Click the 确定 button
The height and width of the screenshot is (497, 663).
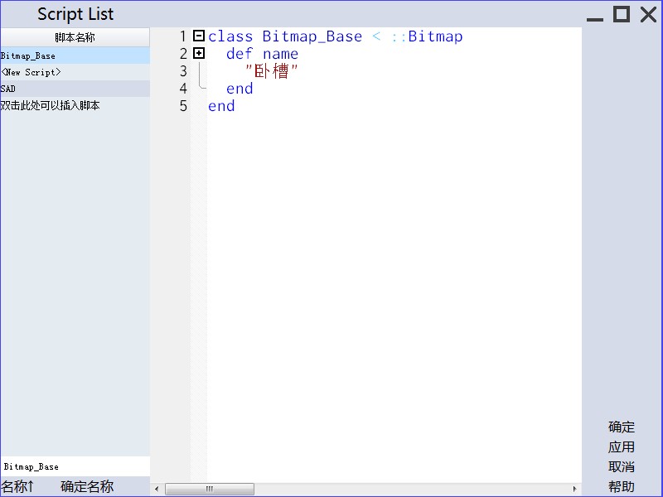(621, 427)
